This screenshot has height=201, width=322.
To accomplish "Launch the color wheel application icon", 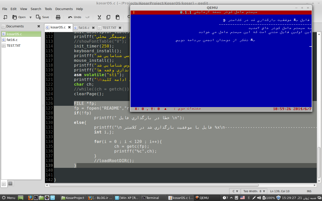I will [47, 198].
